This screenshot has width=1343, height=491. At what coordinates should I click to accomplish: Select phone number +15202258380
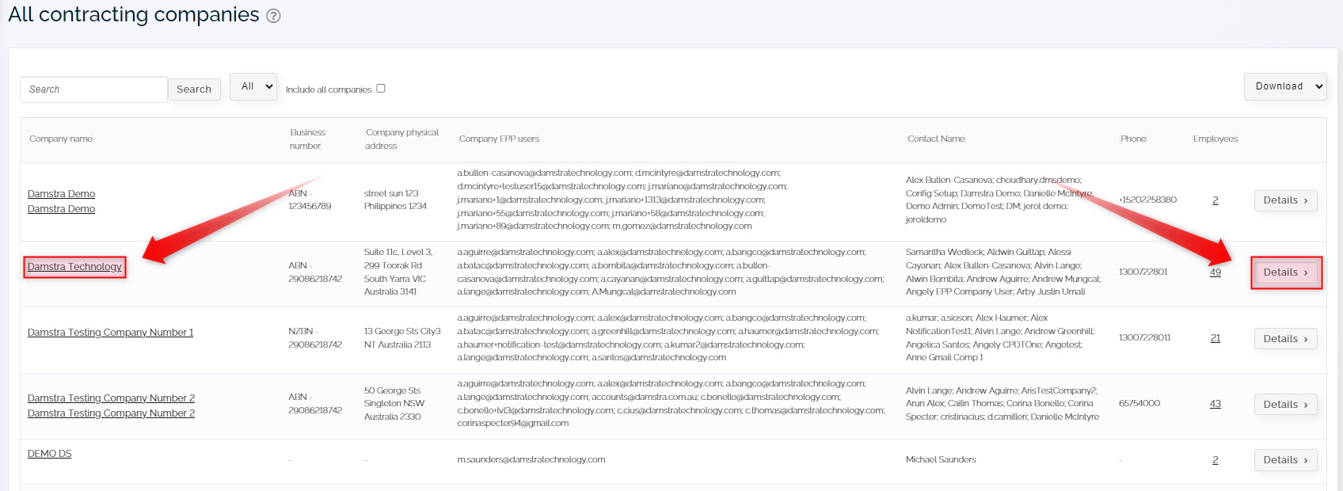point(1147,200)
